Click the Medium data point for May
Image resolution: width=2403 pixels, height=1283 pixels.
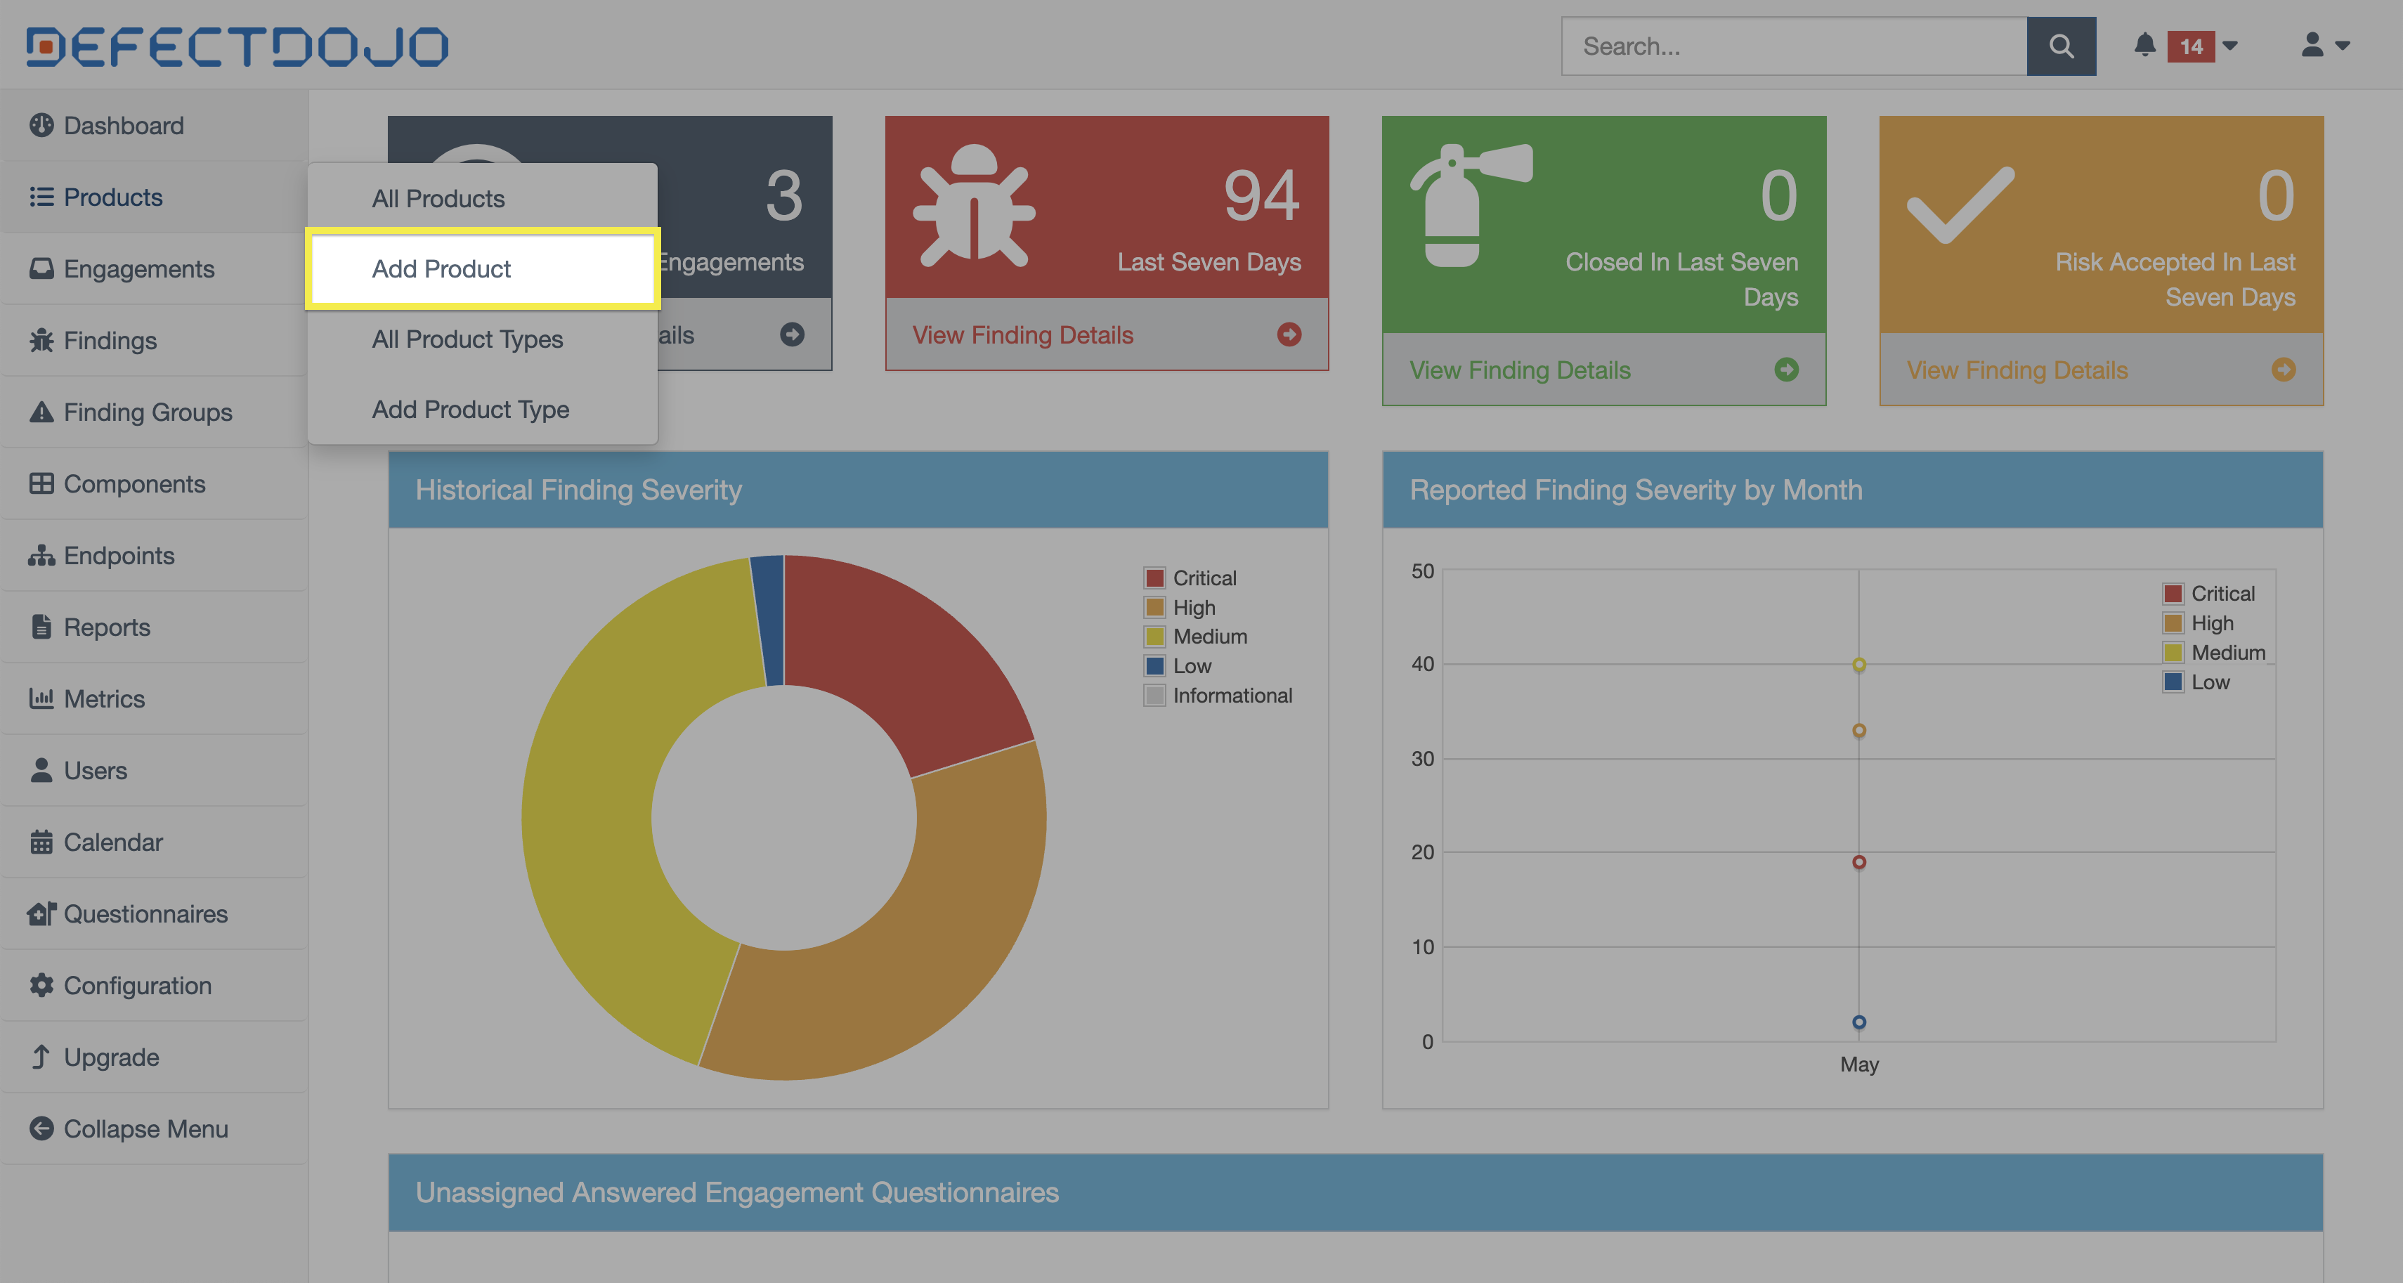1859,665
